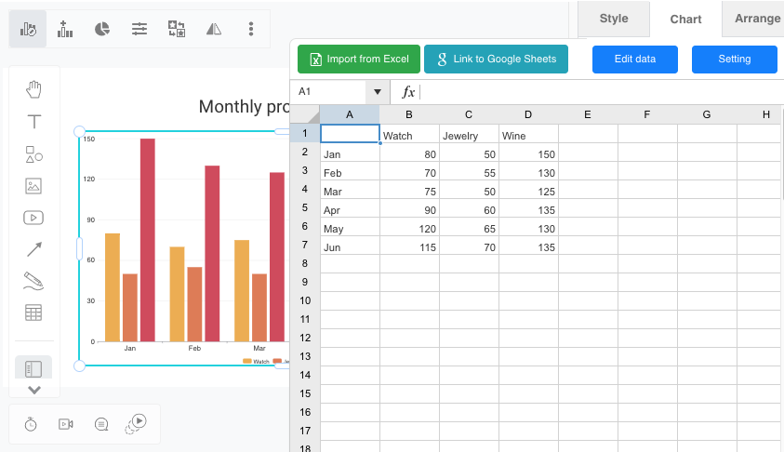Select the tall red Jan Wine bar

pos(148,240)
